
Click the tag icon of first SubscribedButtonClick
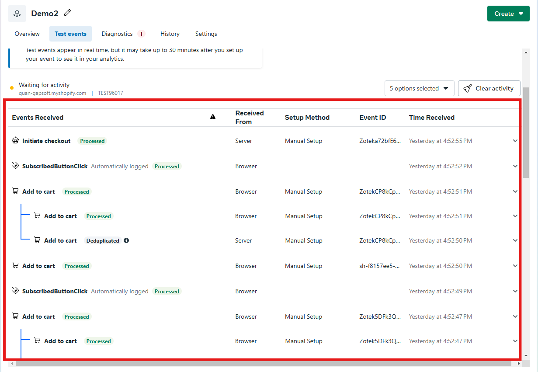click(15, 166)
